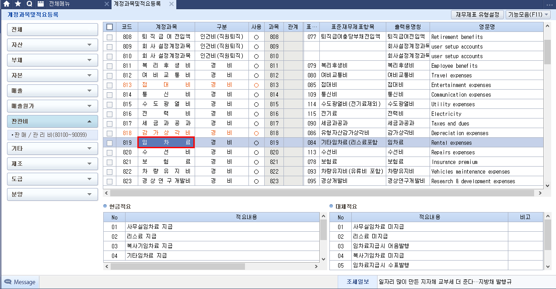Click 계정과목 column header
The width and height of the screenshot is (556, 289).
(166, 27)
